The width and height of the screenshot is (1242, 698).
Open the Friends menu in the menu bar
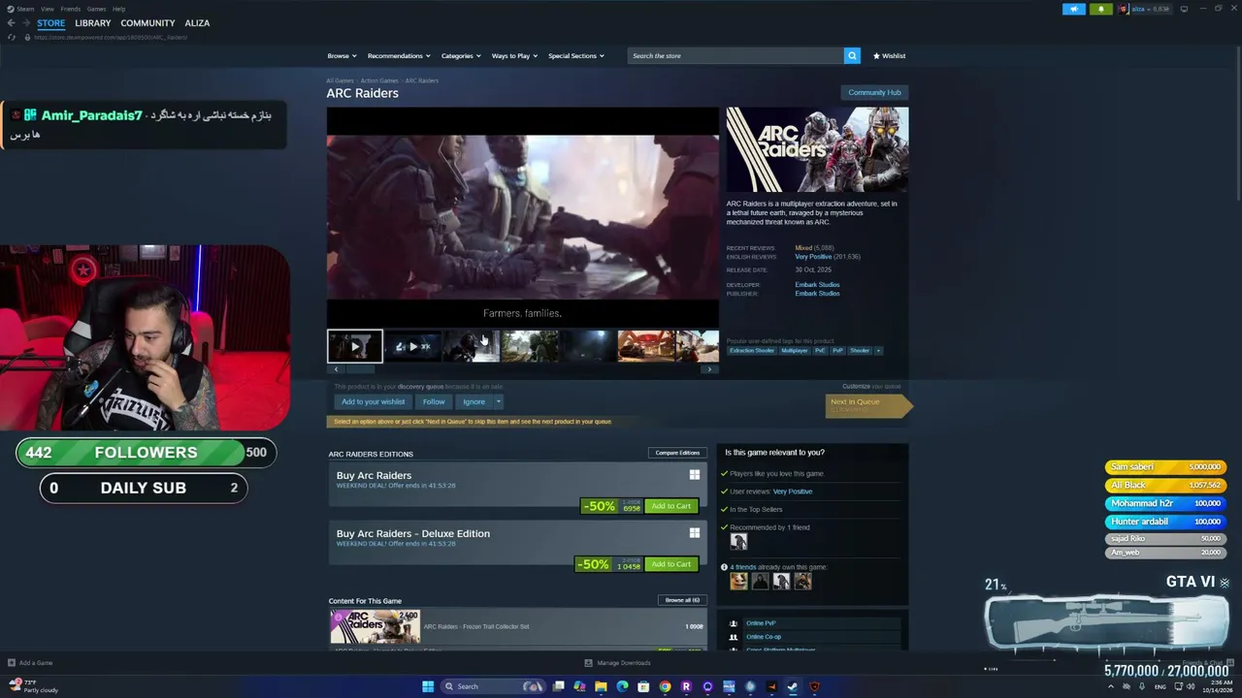[x=71, y=9]
